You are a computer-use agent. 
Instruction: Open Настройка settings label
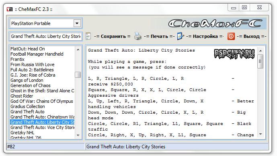tap(205, 36)
